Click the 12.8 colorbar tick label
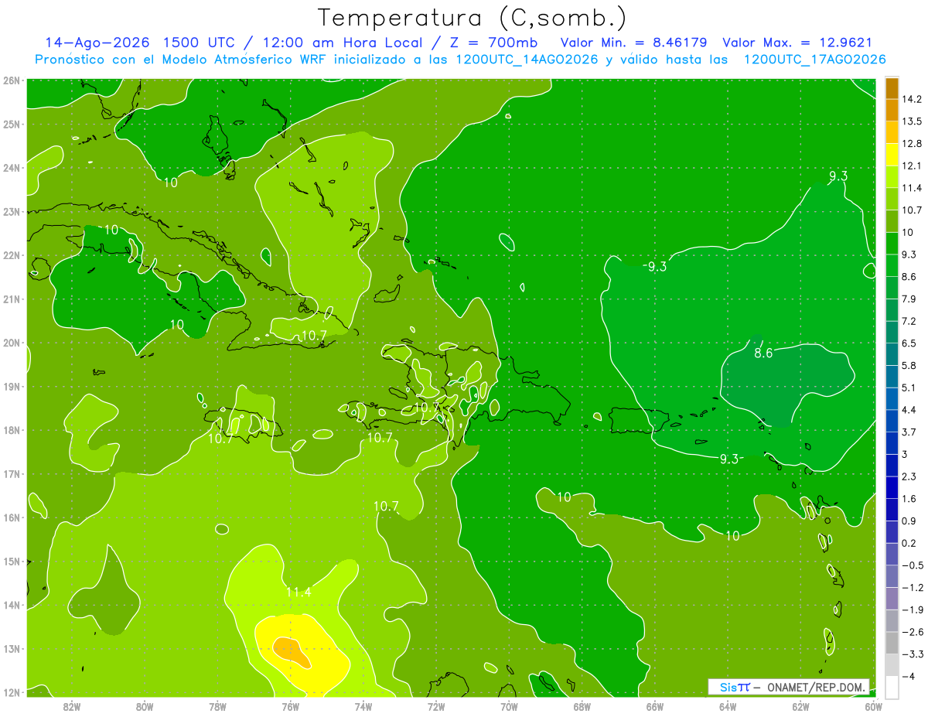 pyautogui.click(x=911, y=144)
